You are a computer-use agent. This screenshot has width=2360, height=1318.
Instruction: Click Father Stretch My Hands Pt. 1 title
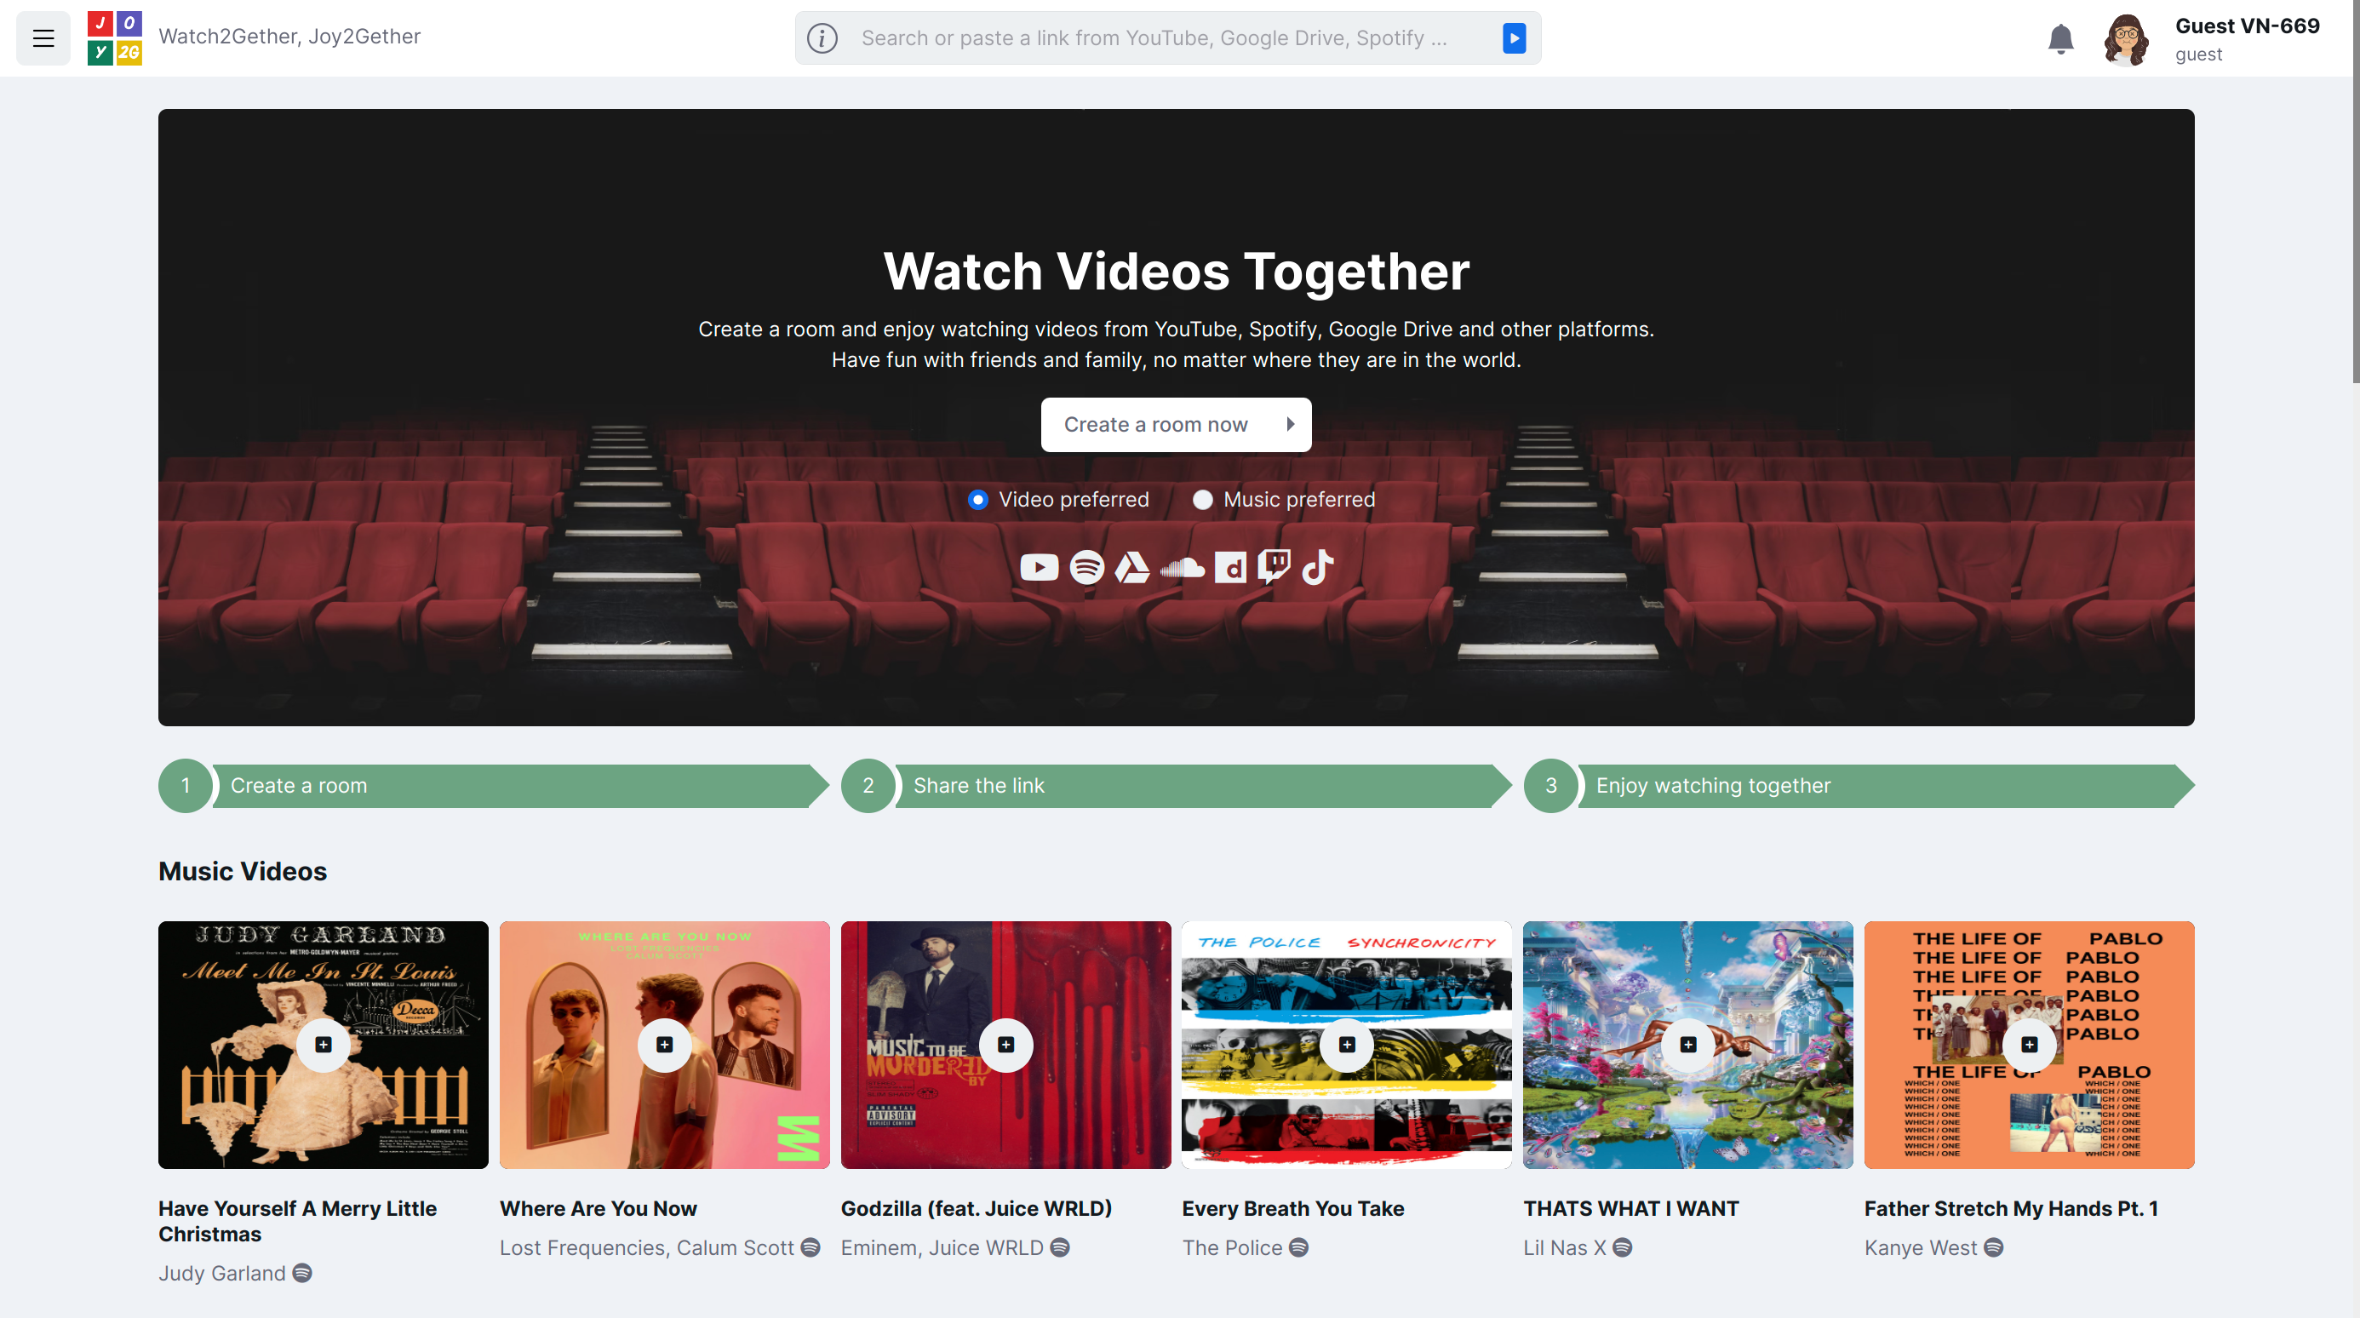(x=2011, y=1209)
